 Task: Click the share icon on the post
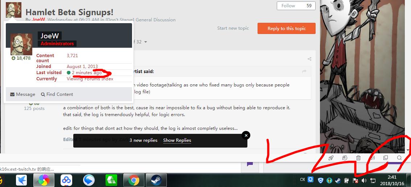click(309, 59)
